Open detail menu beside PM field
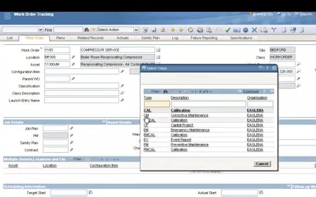Viewport: 316px width, 197px height. [71, 136]
